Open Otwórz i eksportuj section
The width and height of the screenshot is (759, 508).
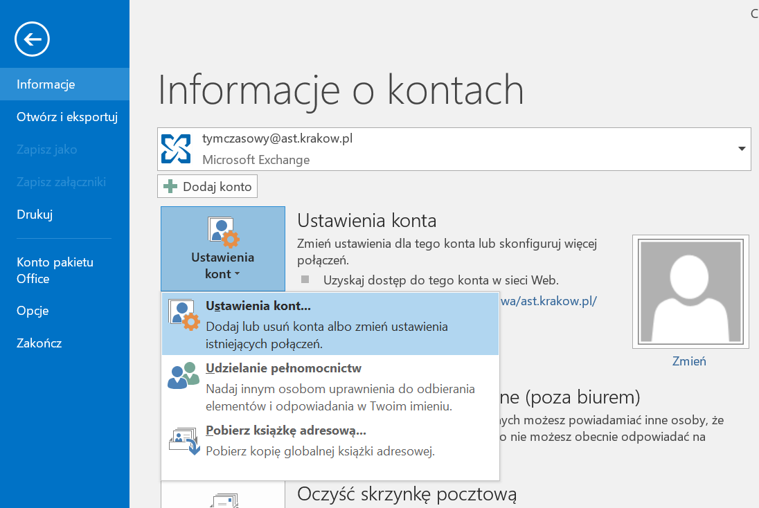[67, 117]
